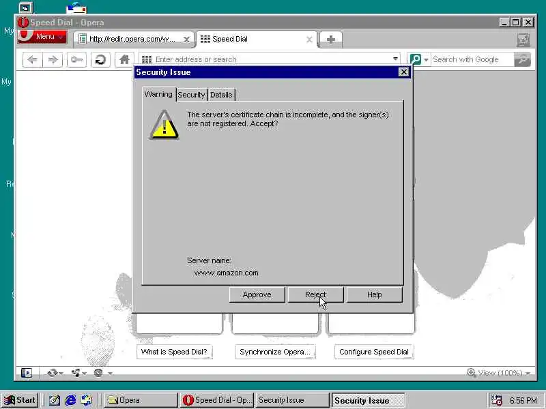This screenshot has height=409, width=546.
Task: Click the system tray scheduler icon
Action: (496, 400)
